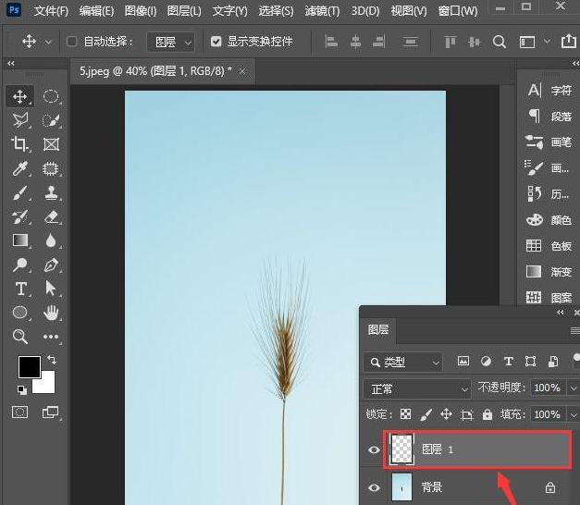Enable the 自动选择 checkbox
The width and height of the screenshot is (580, 505).
(x=73, y=42)
